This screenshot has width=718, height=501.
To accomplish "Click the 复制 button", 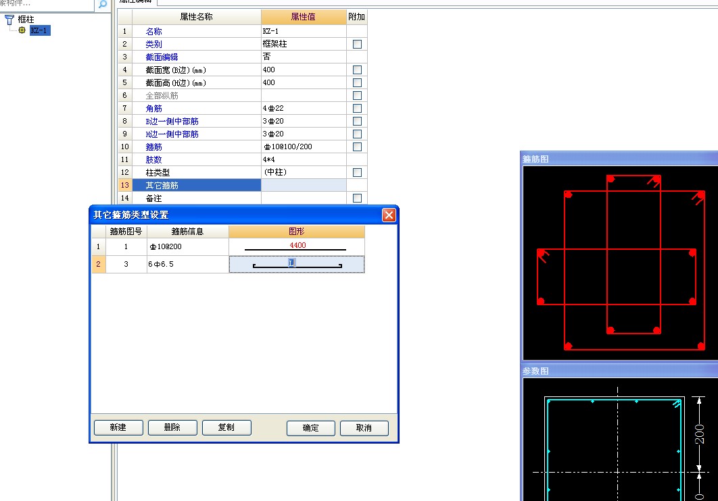I will tap(226, 427).
